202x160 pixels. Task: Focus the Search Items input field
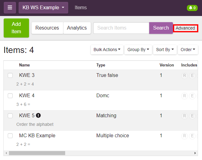tap(121, 28)
